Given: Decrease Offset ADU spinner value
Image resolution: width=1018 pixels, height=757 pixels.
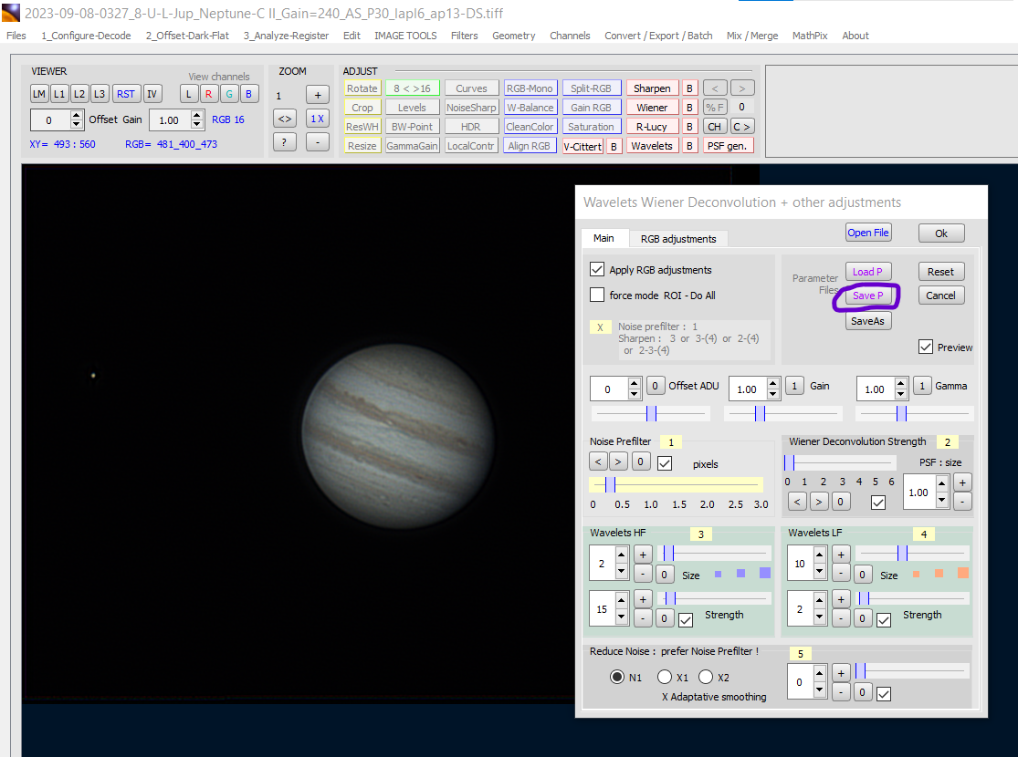Looking at the screenshot, I should coord(635,394).
